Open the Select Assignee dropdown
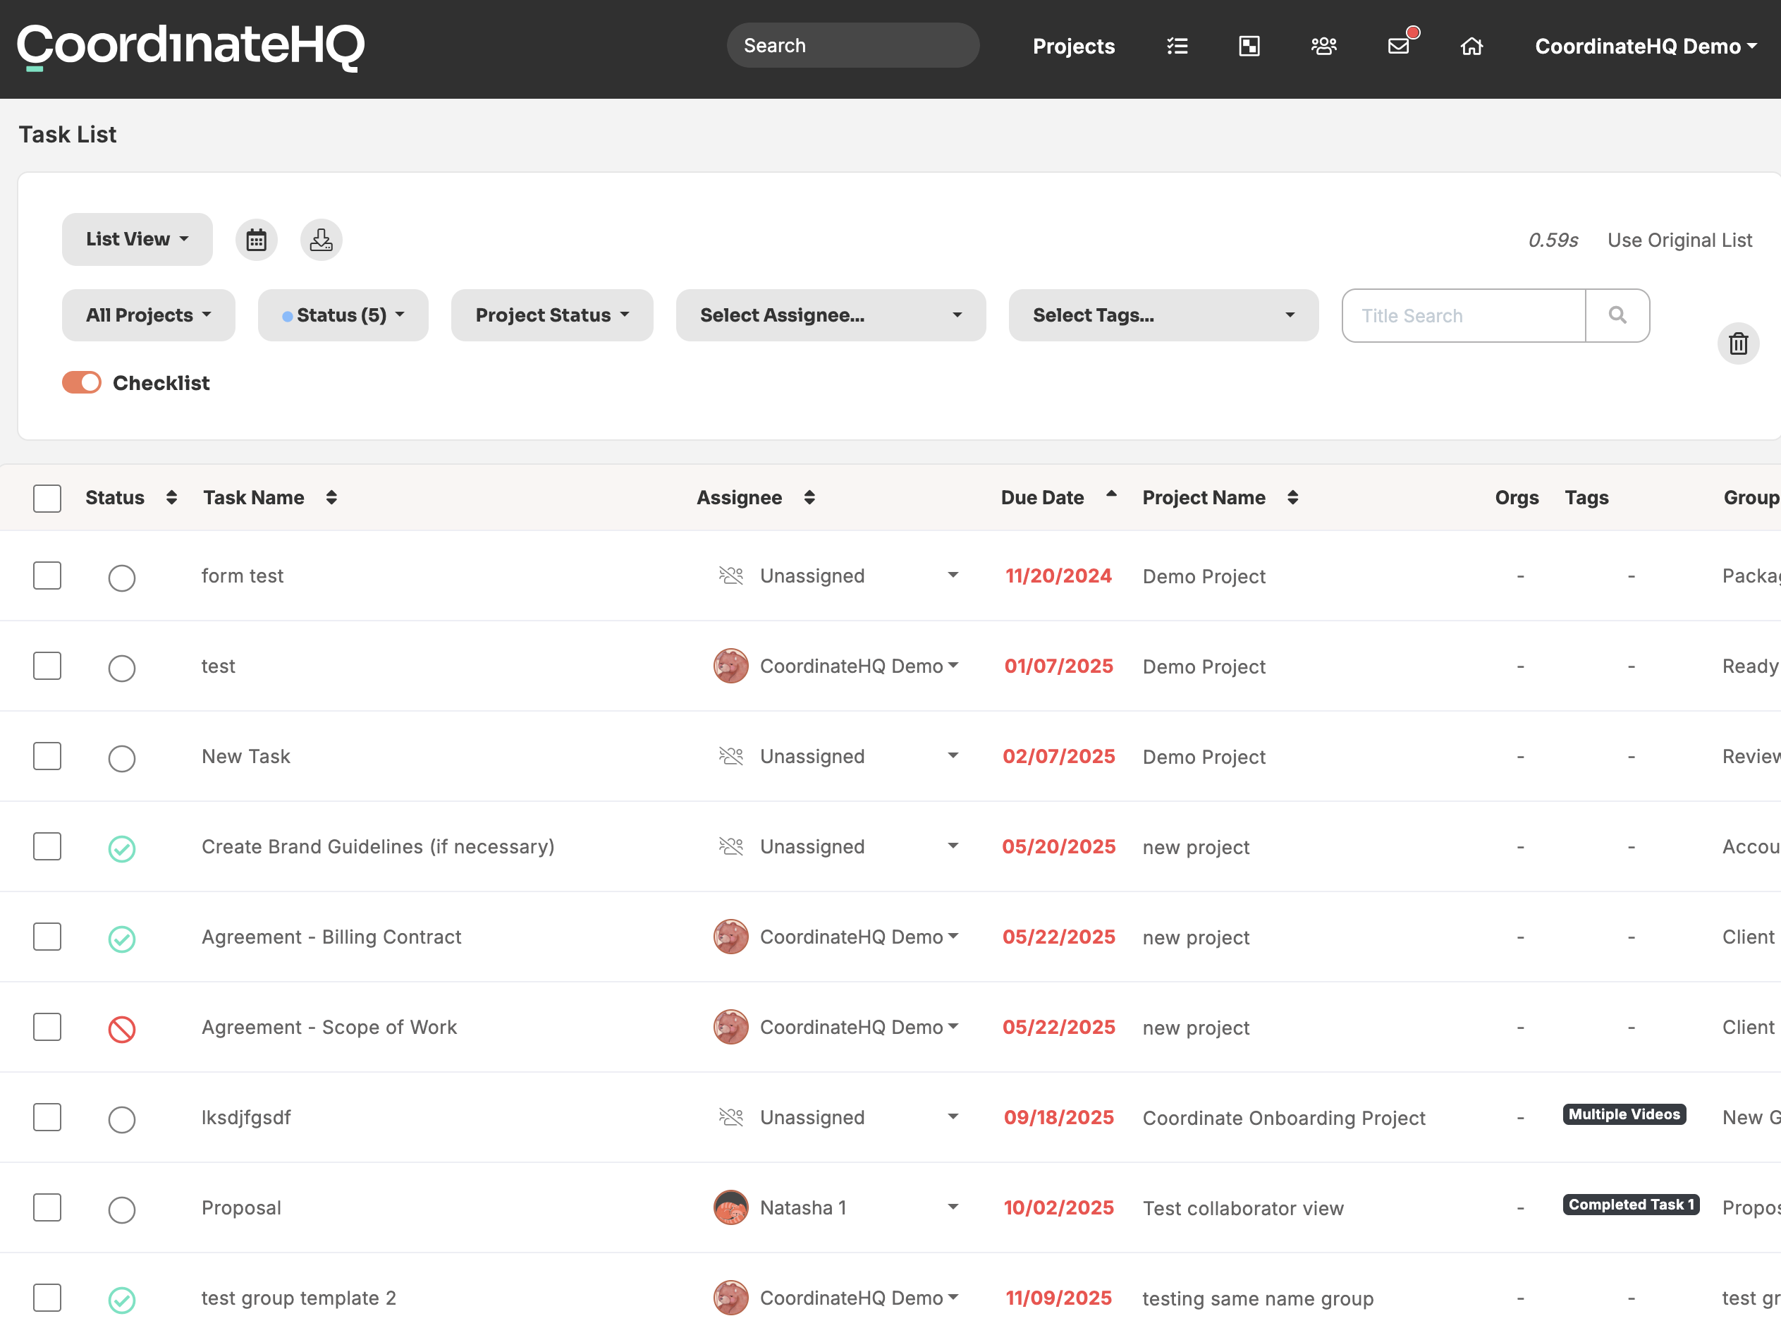This screenshot has height=1340, width=1781. point(831,316)
